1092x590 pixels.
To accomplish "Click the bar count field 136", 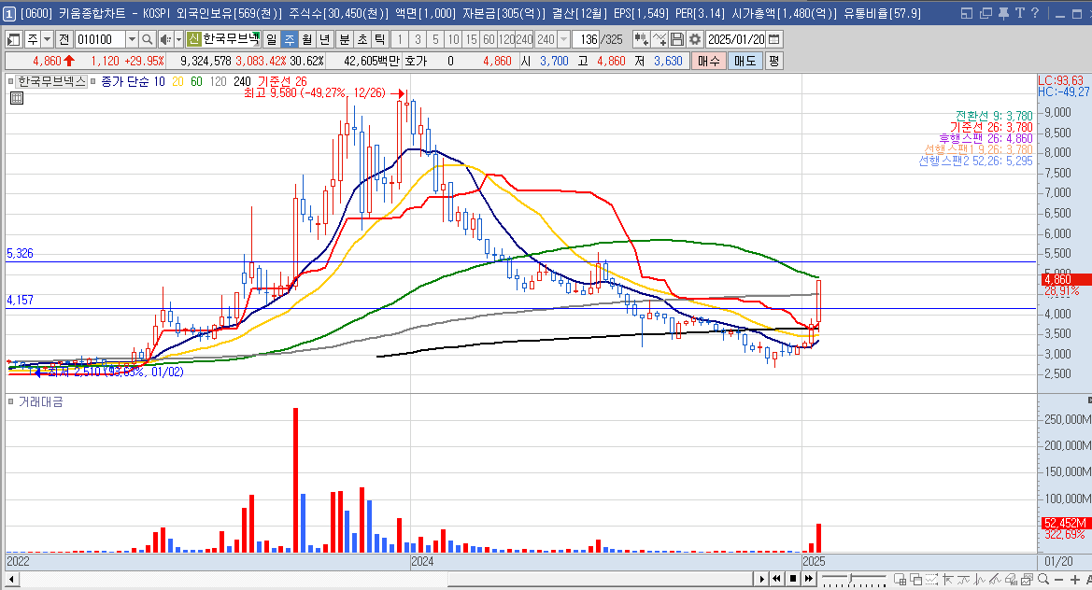I will 587,39.
